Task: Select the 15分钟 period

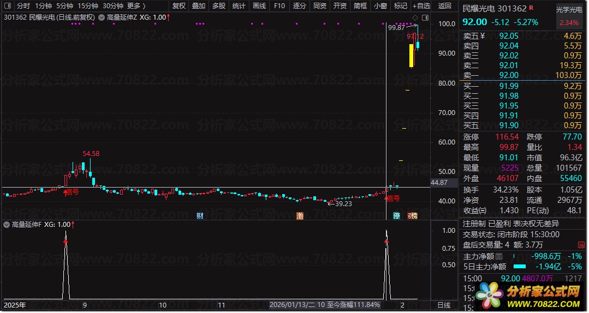Action: [88, 5]
